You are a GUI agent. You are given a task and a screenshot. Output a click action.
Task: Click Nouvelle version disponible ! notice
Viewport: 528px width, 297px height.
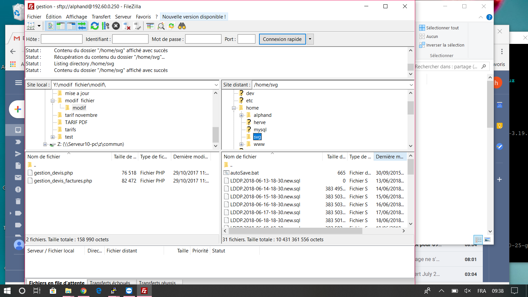click(x=194, y=17)
